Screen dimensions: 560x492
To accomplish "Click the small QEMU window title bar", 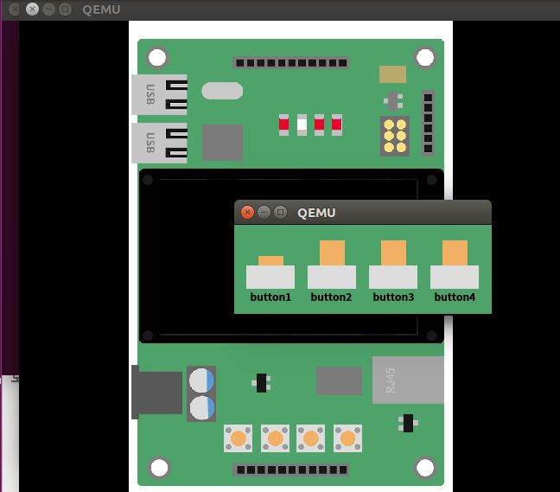I will 362,213.
